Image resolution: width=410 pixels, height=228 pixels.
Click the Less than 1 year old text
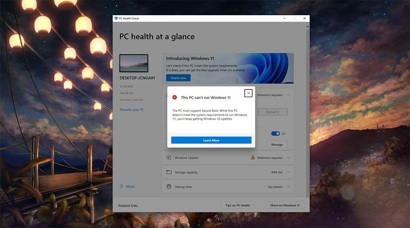point(131,100)
